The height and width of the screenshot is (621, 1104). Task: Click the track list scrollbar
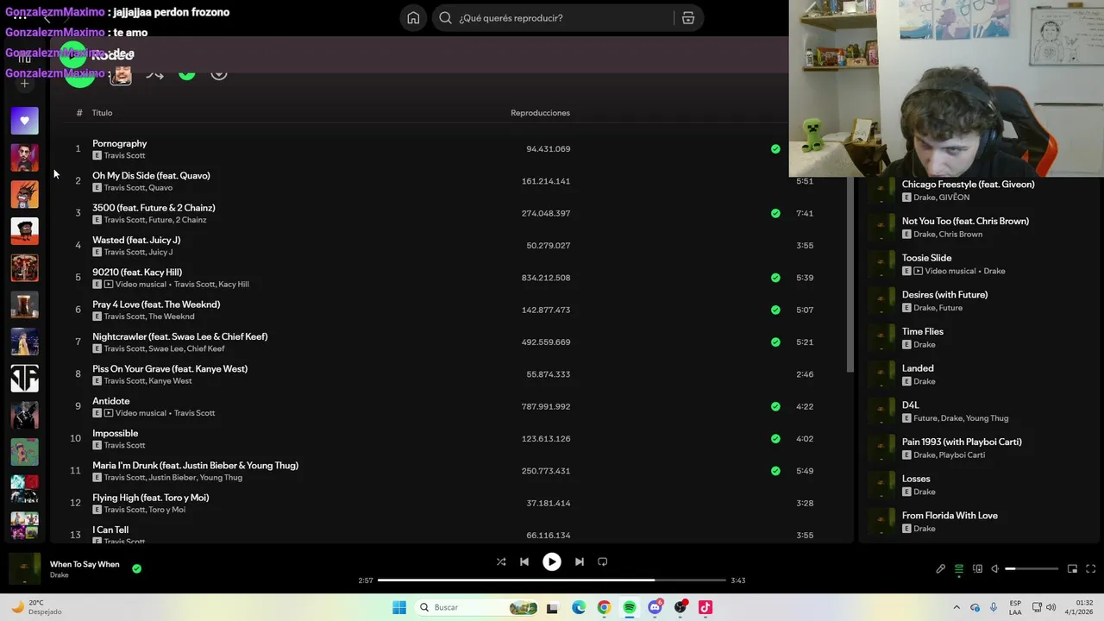850,274
